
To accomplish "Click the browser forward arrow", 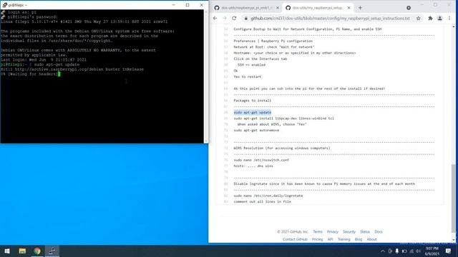I will pos(225,18).
